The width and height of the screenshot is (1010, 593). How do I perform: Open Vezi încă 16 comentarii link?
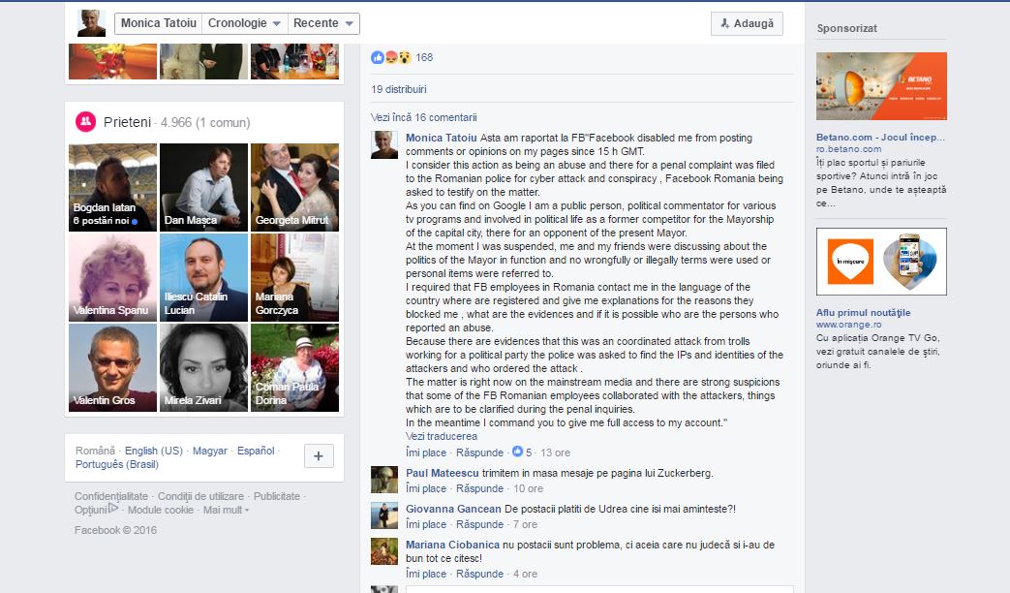(x=424, y=117)
